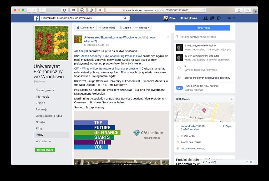Click Paweł profile picture in top bar
The width and height of the screenshot is (269, 181).
click(166, 18)
